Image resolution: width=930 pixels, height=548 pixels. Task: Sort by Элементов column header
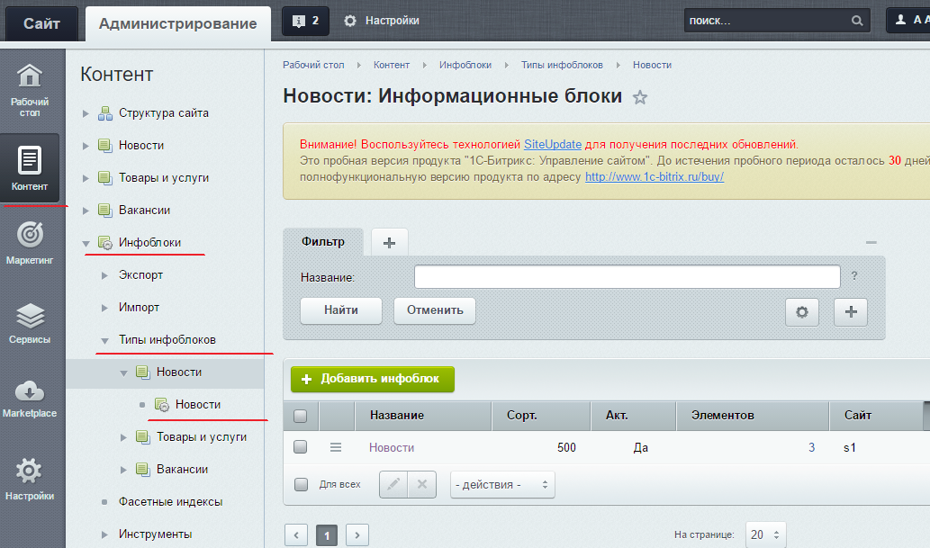tap(722, 416)
